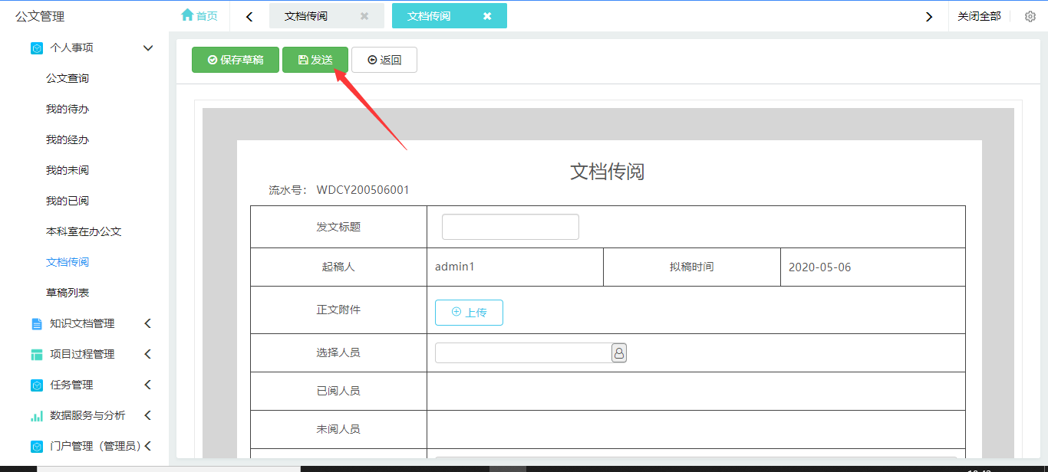This screenshot has height=472, width=1048.
Task: Click the 项目过程管理 sidebar icon
Action: tap(37, 354)
